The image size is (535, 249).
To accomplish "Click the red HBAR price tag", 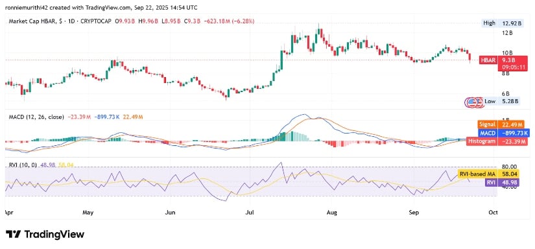I will [x=488, y=60].
